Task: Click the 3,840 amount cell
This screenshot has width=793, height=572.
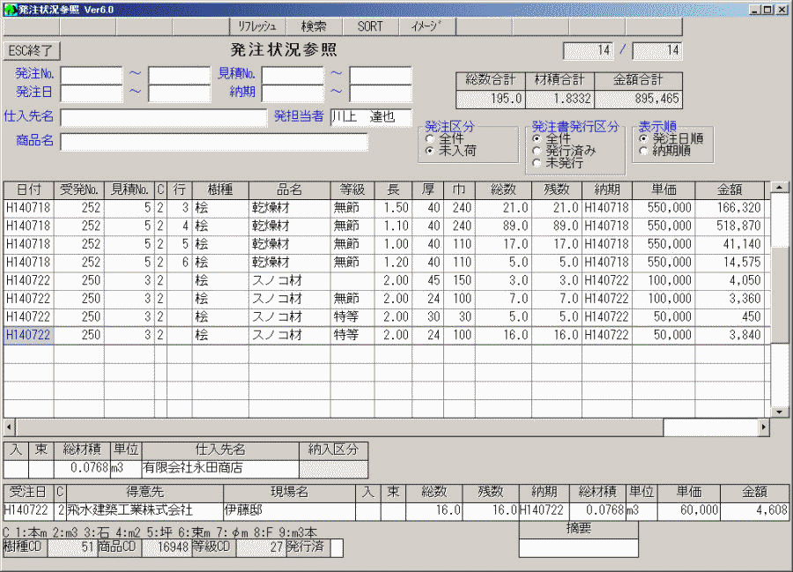Action: (730, 335)
